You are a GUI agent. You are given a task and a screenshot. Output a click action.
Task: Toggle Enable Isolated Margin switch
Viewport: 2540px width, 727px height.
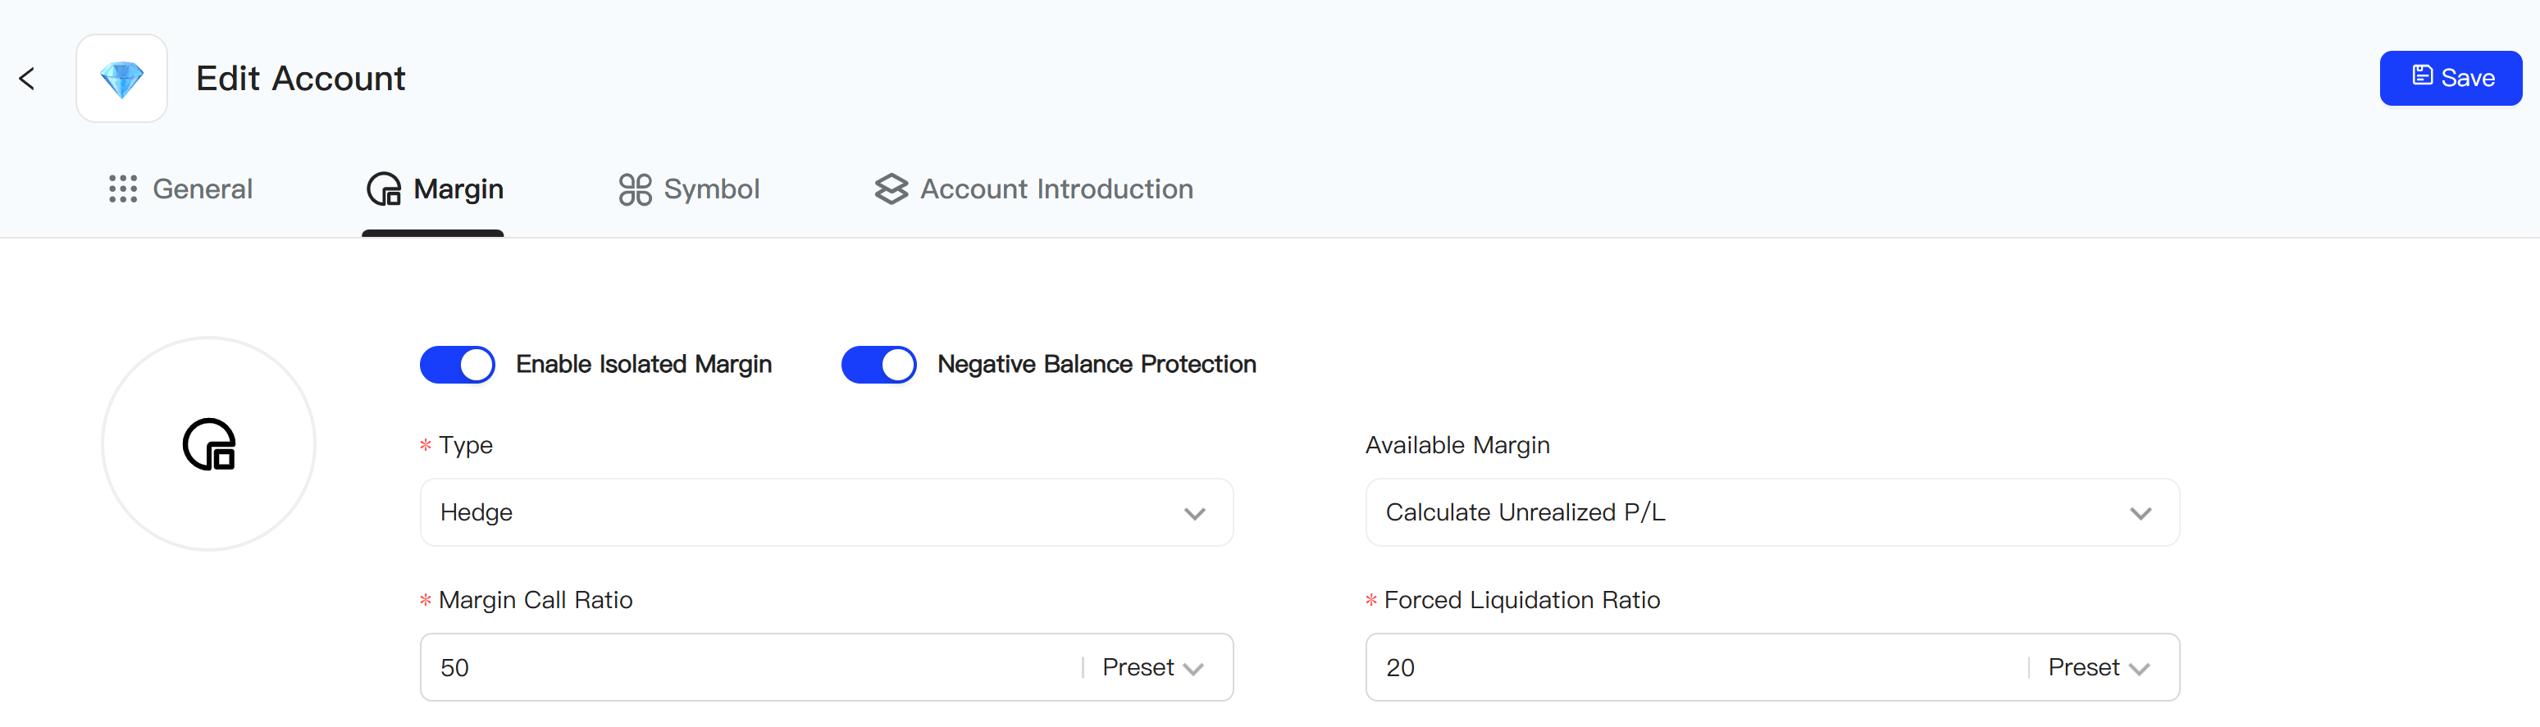tap(458, 365)
